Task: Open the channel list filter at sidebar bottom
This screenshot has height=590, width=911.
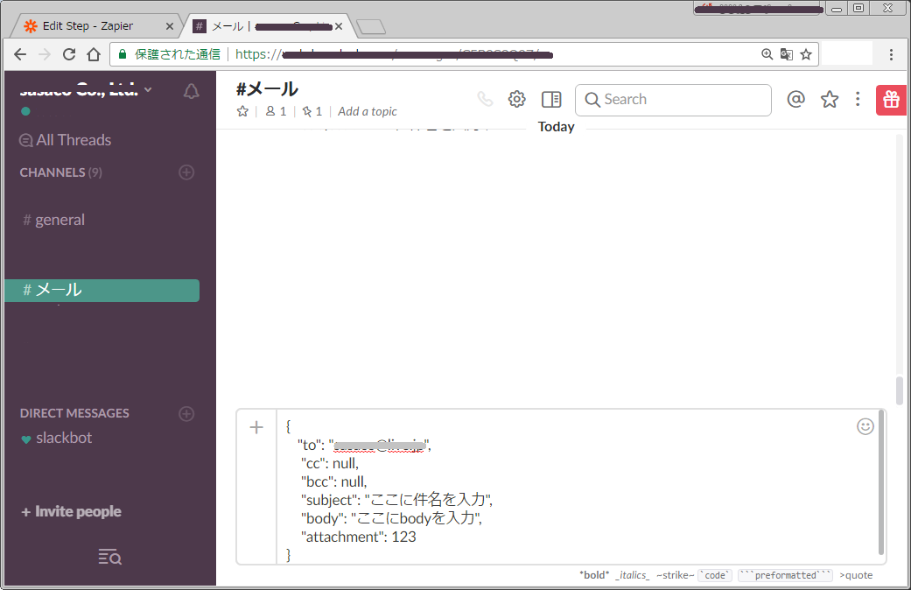Action: coord(109,556)
